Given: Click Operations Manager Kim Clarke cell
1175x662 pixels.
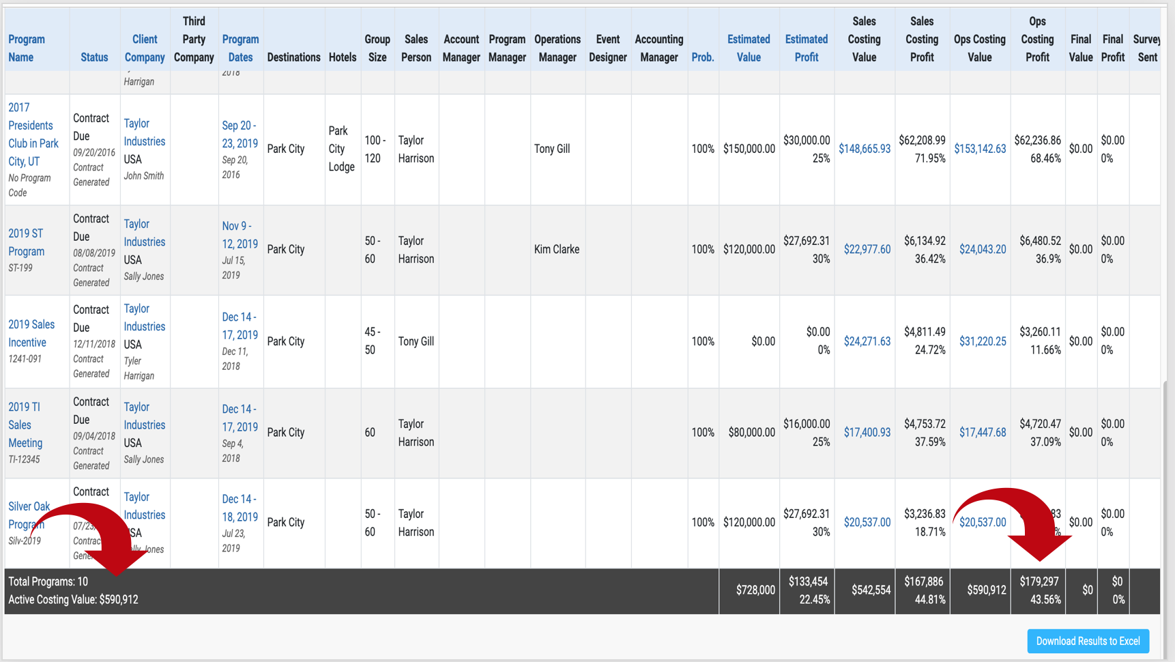Looking at the screenshot, I should (557, 250).
